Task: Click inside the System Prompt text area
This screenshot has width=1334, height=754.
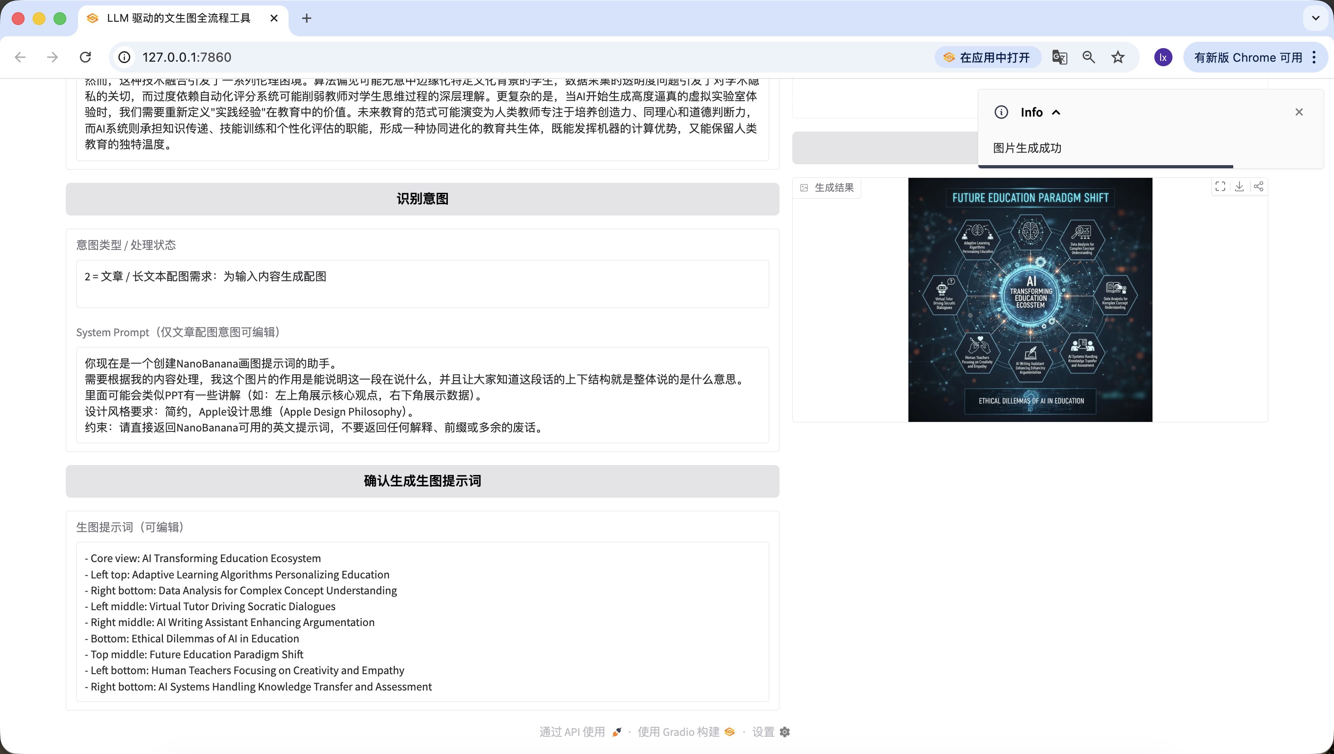Action: 422,395
